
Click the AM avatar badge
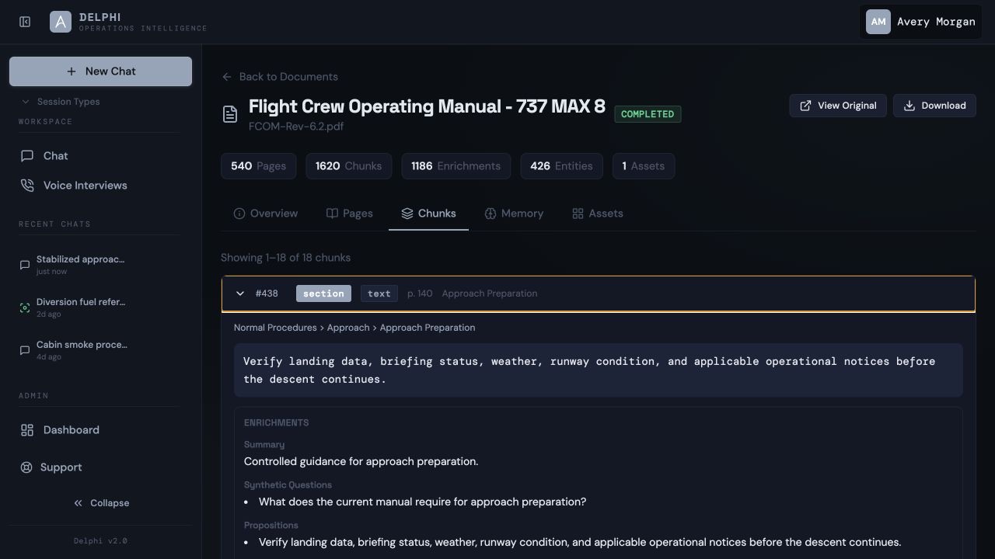point(878,22)
